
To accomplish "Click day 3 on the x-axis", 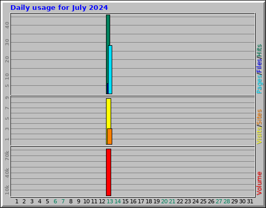I will tap(32, 201).
